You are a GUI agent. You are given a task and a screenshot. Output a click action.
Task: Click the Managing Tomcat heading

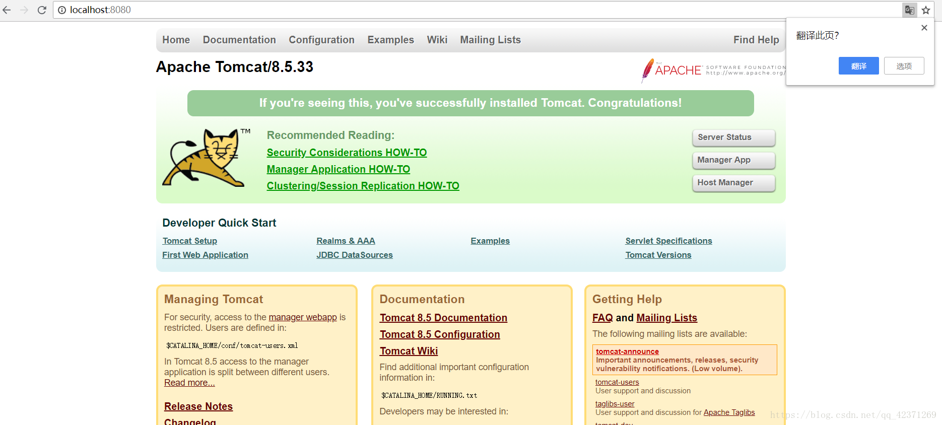coord(214,299)
